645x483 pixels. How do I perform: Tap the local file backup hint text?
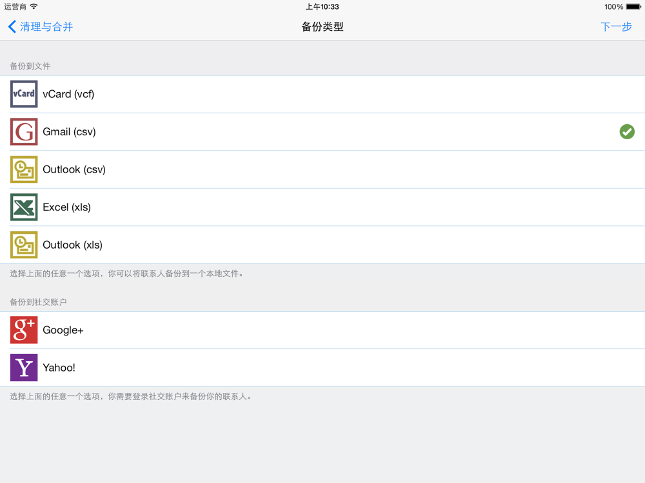pos(126,274)
